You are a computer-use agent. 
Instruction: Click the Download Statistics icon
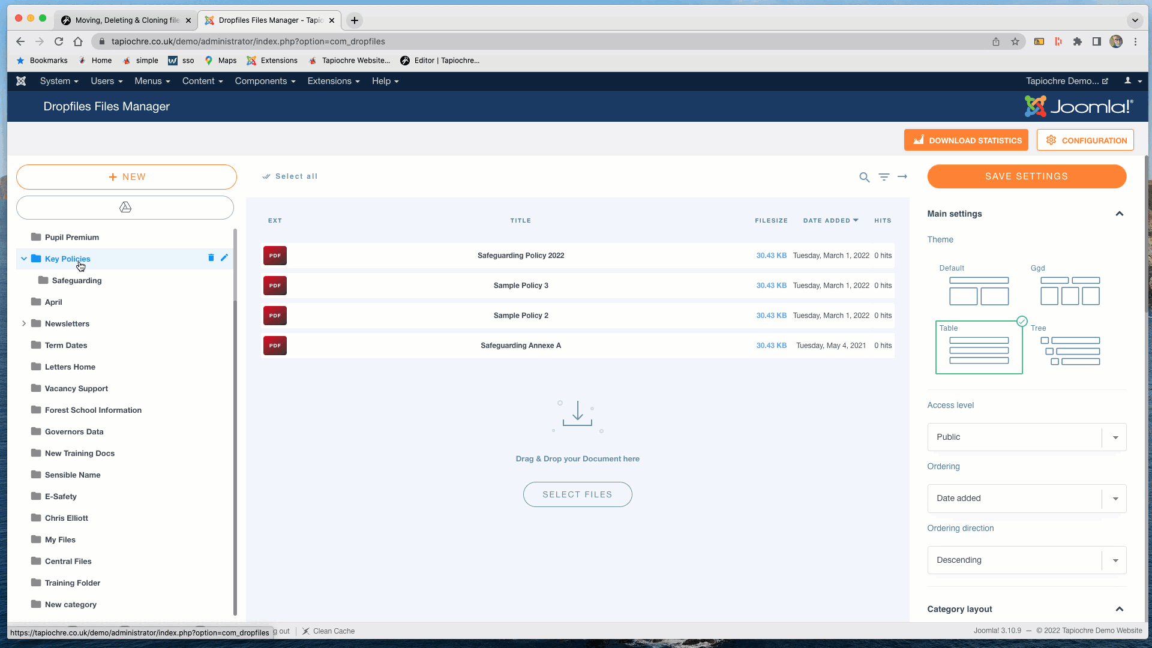tap(919, 140)
